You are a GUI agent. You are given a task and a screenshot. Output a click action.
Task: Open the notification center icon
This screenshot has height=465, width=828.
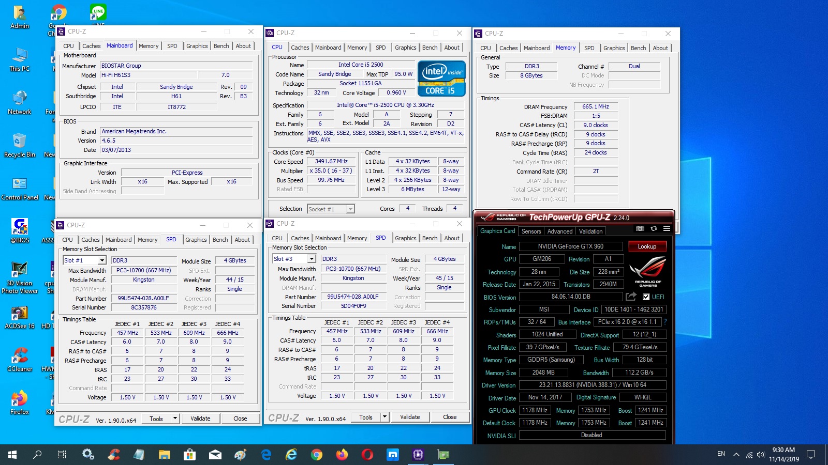[x=811, y=455]
